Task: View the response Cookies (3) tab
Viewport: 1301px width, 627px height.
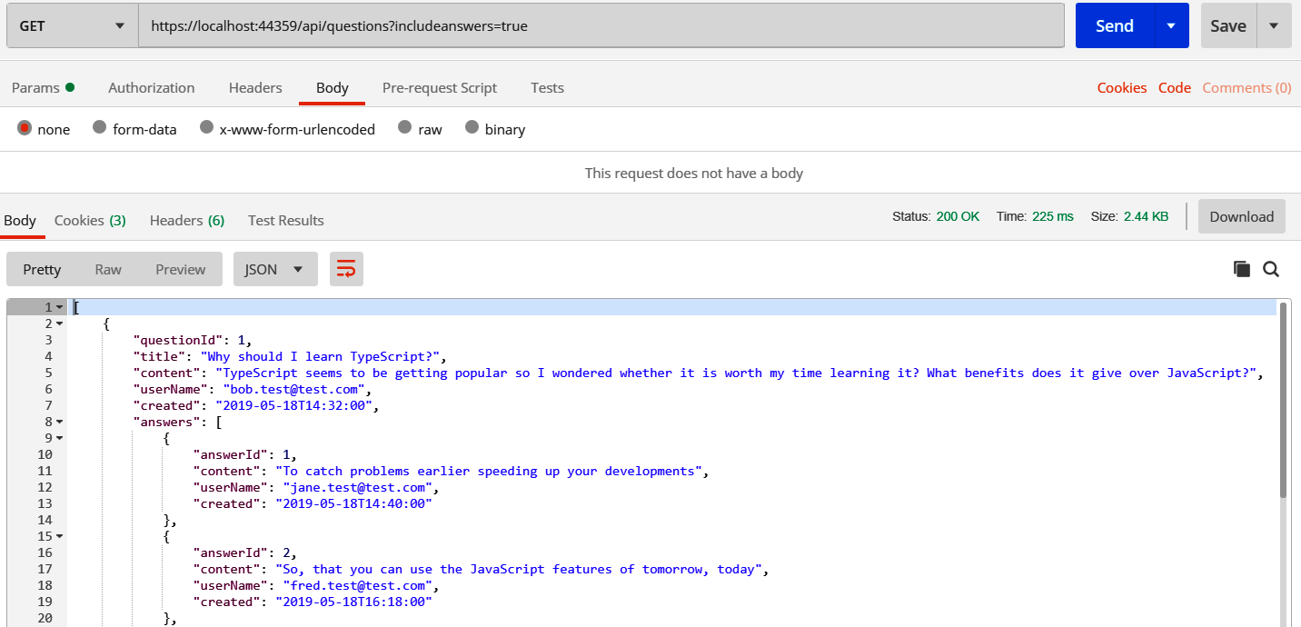Action: coord(90,221)
